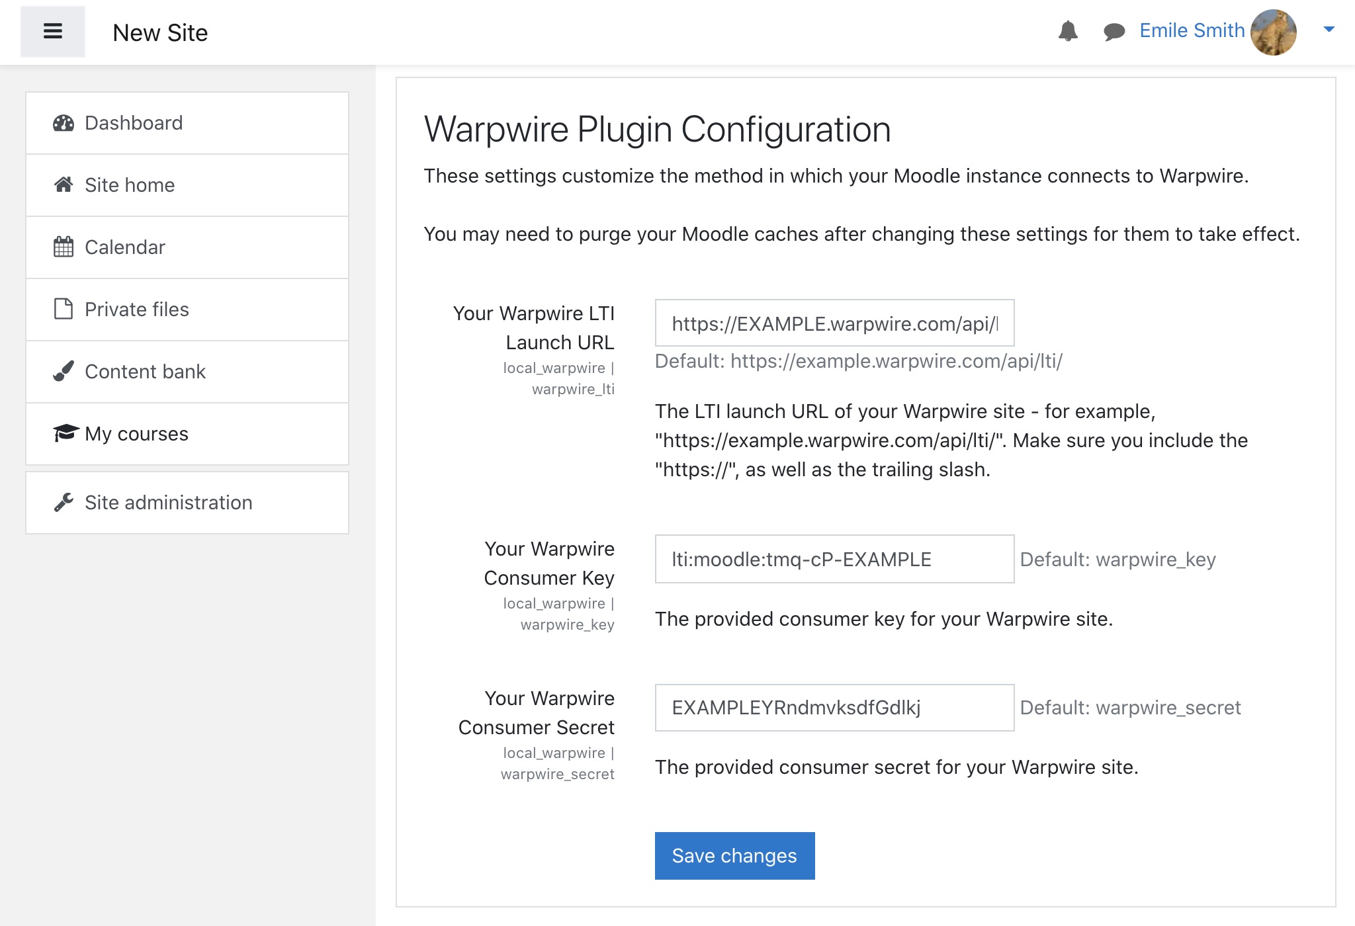This screenshot has width=1355, height=926.
Task: Click the My courses graduation cap icon
Action: [x=66, y=433]
